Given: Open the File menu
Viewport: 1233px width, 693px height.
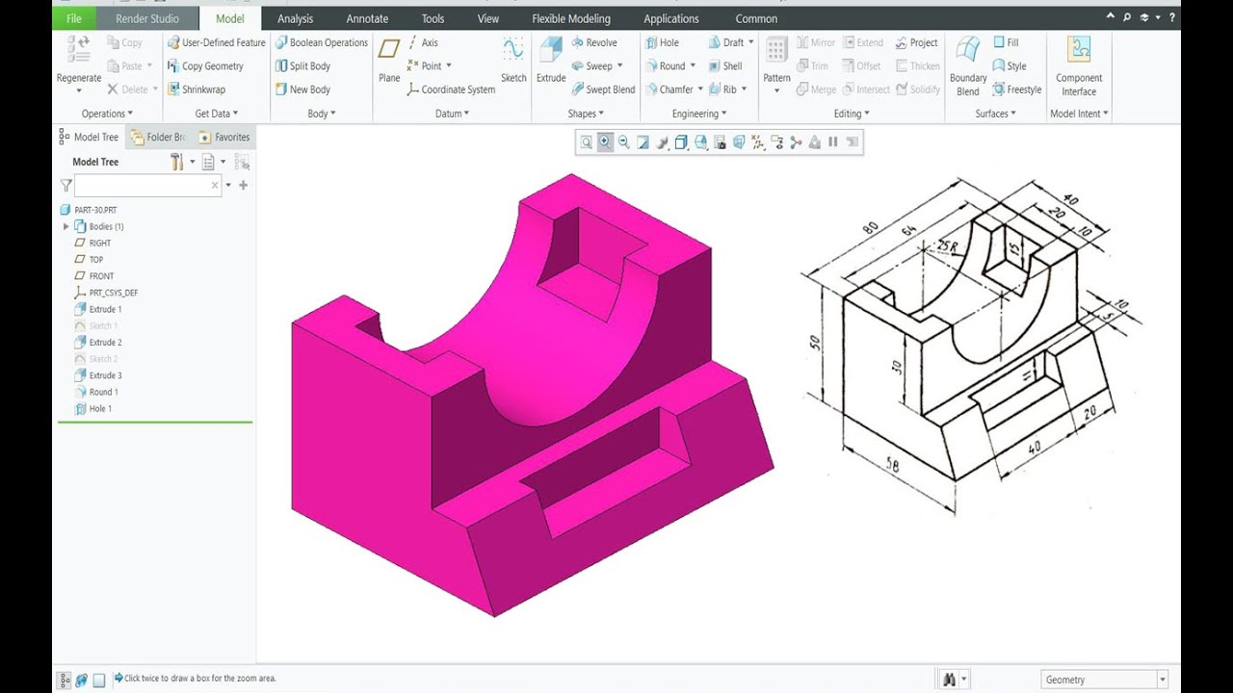Looking at the screenshot, I should (74, 18).
